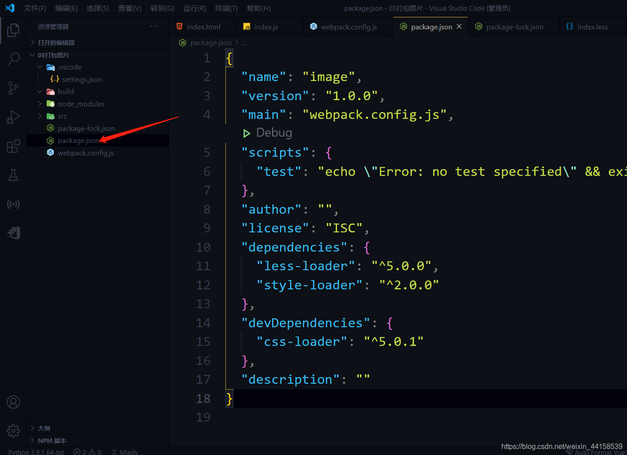The height and width of the screenshot is (455, 627).
Task: Click Python 3.9.1 64-bit status item
Action: 36,452
